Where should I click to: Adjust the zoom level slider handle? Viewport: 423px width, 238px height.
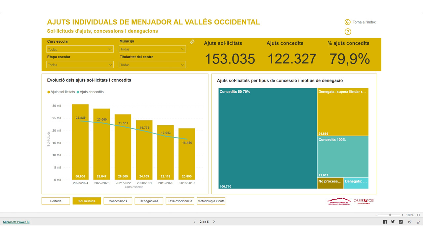(x=390, y=215)
